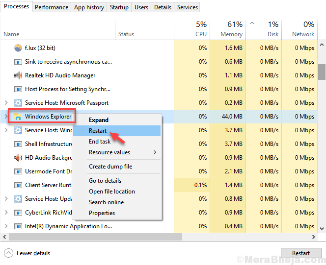
Task: Click the vertical scrollbar down arrow
Action: pos(322,229)
